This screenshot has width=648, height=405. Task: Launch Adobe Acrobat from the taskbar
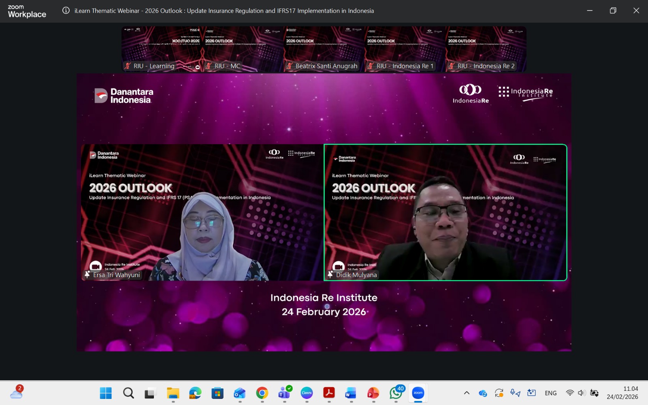(x=329, y=393)
